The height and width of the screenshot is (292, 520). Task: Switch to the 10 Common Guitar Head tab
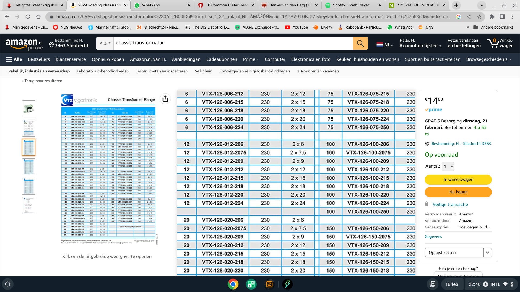(226, 5)
